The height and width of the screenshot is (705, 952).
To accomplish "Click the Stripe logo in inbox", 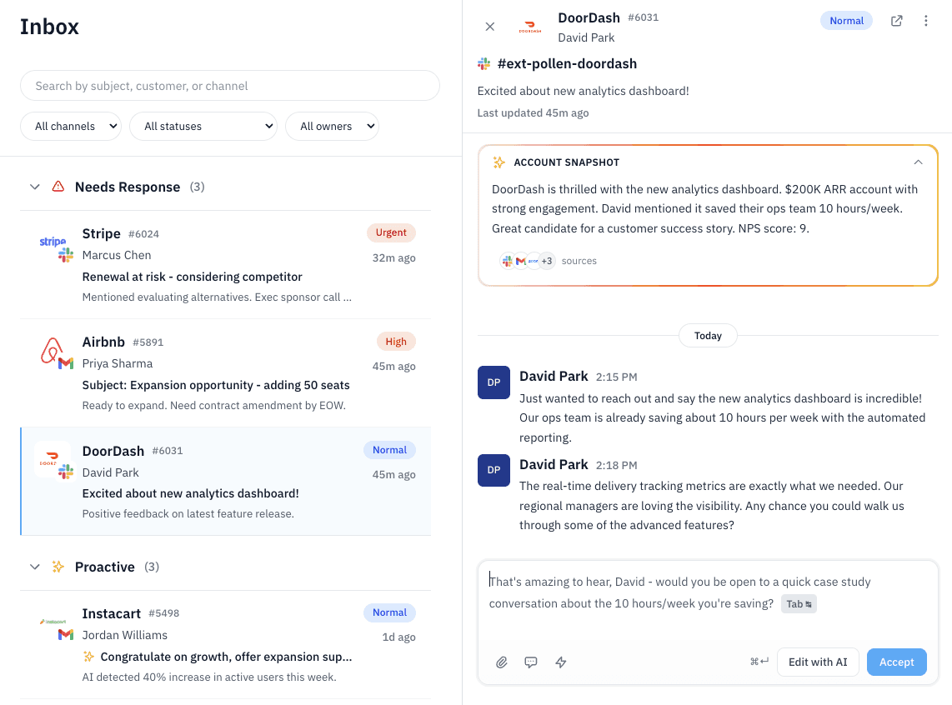I will [x=53, y=242].
